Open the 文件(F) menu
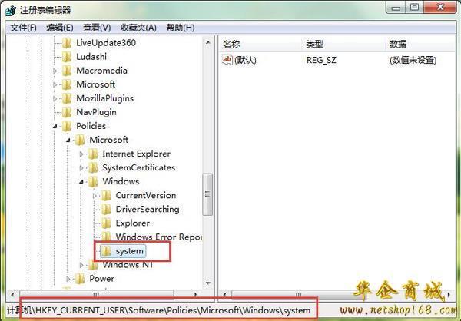Image resolution: width=461 pixels, height=321 pixels. [x=23, y=28]
